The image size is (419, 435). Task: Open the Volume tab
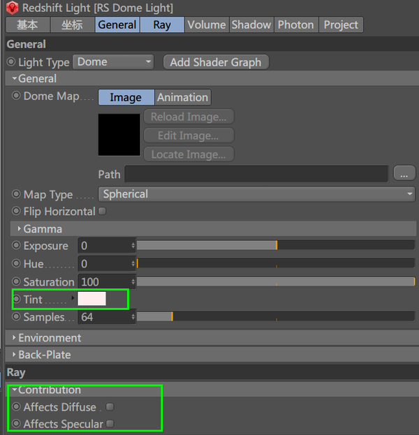click(x=207, y=24)
